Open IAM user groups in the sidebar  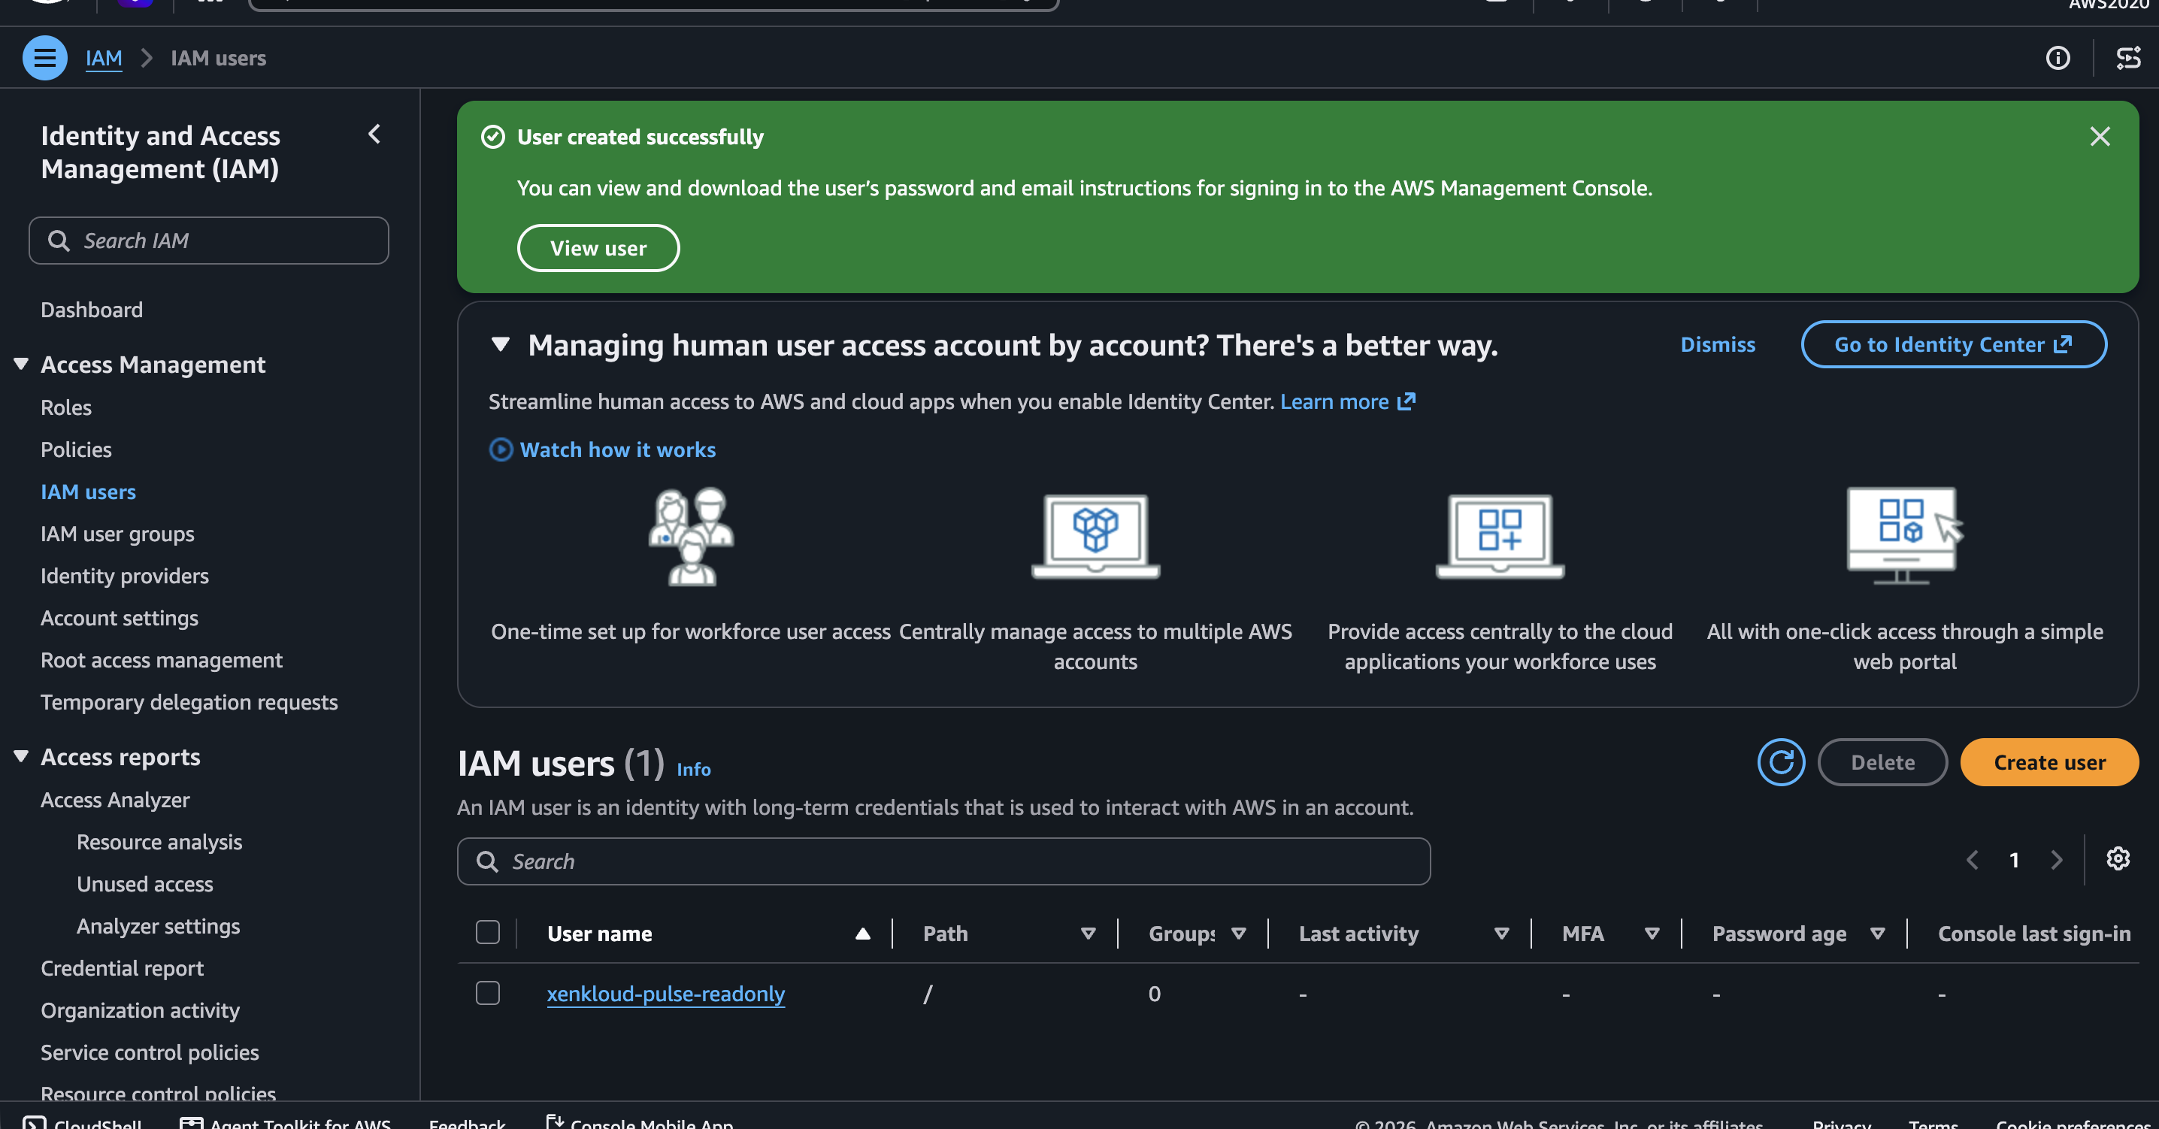pyautogui.click(x=117, y=534)
